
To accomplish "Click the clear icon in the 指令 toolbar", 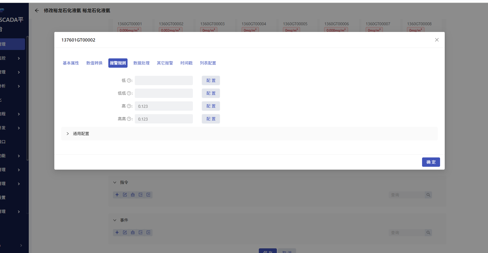I will [133, 195].
